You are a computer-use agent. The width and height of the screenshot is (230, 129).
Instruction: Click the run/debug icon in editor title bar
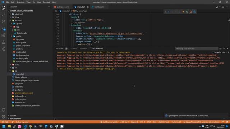tap(217, 7)
